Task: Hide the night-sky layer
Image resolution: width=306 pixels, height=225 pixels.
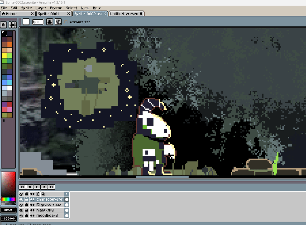Action: pyautogui.click(x=22, y=210)
